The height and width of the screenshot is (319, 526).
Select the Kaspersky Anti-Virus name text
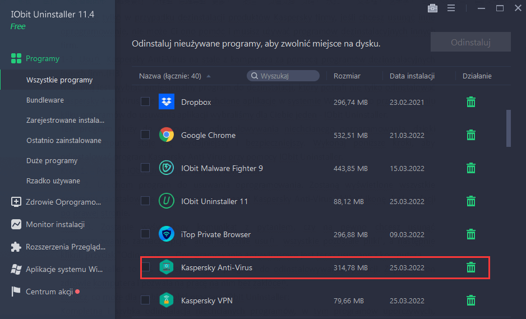pyautogui.click(x=216, y=267)
